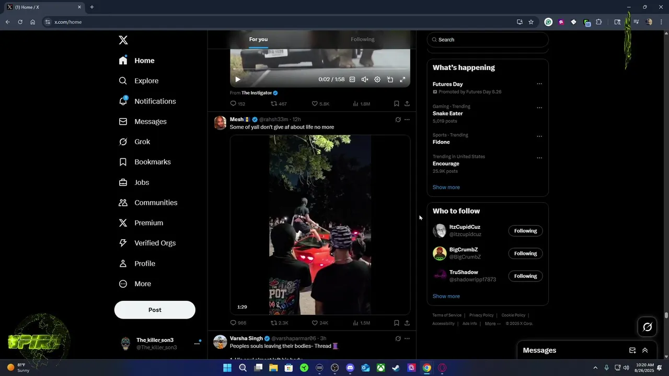Open video settings gear
Screen dimensions: 669x376
click(377, 79)
